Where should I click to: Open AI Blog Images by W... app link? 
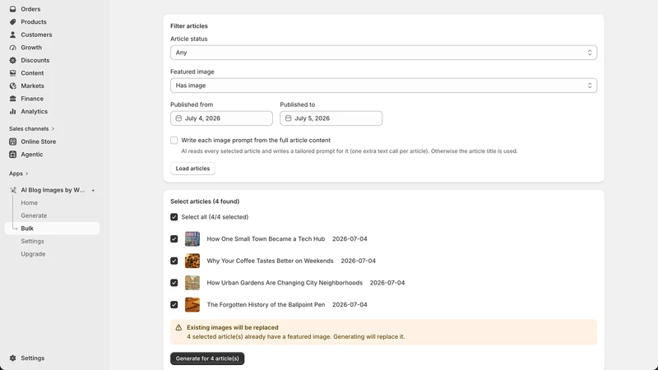pyautogui.click(x=53, y=190)
